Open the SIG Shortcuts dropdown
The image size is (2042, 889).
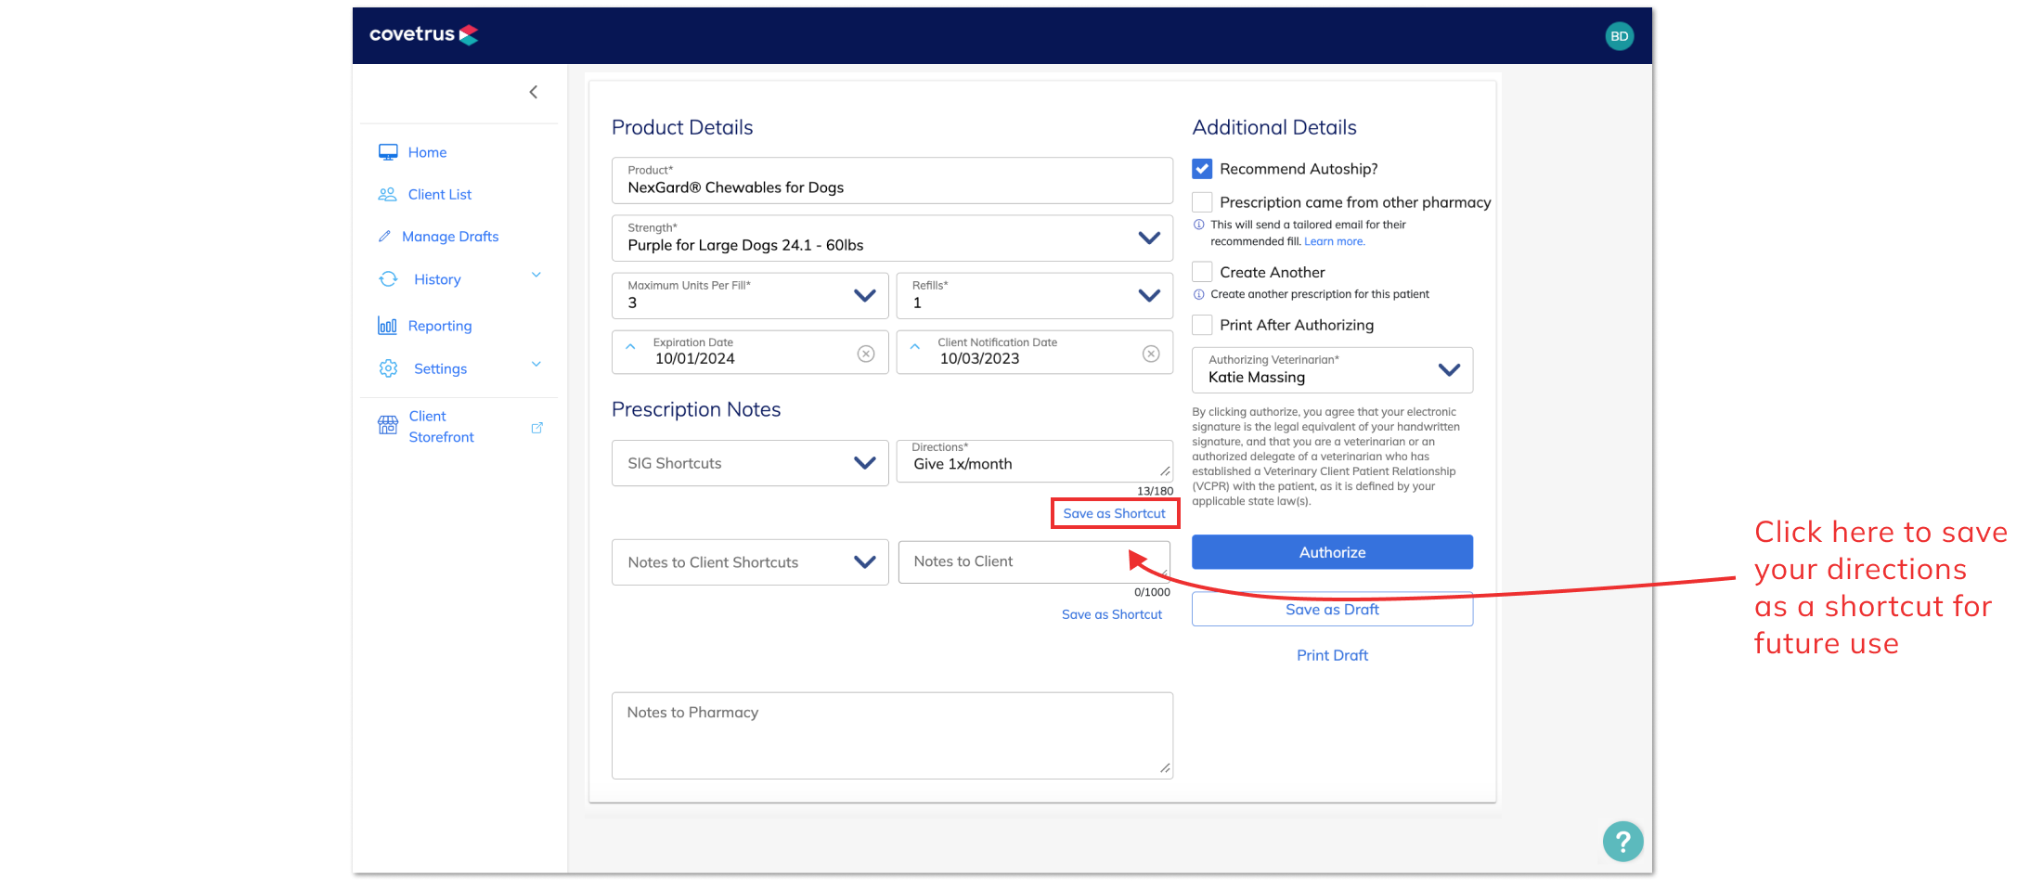(x=750, y=463)
